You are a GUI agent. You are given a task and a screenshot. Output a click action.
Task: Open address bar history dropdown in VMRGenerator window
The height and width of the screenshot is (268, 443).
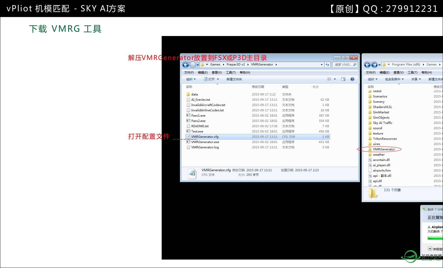(x=322, y=64)
